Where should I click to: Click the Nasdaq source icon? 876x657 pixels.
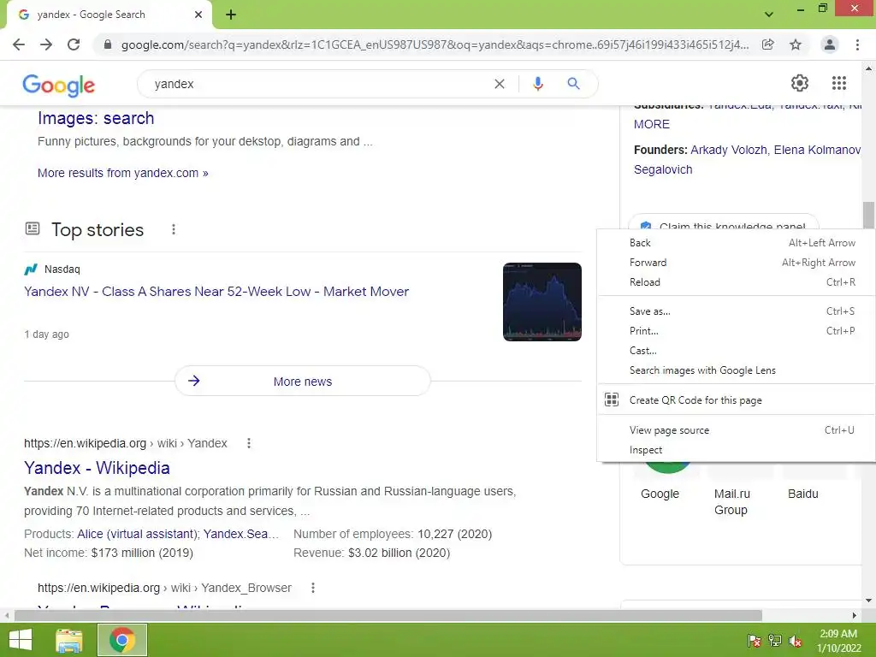[31, 269]
